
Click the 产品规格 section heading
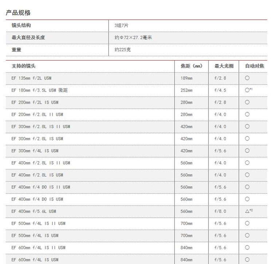click(x=19, y=13)
